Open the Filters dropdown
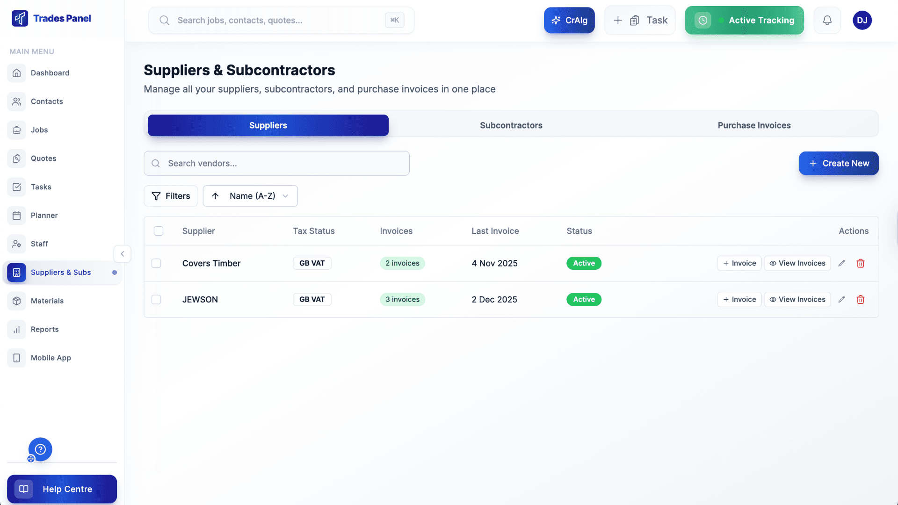Image resolution: width=898 pixels, height=505 pixels. pyautogui.click(x=171, y=196)
